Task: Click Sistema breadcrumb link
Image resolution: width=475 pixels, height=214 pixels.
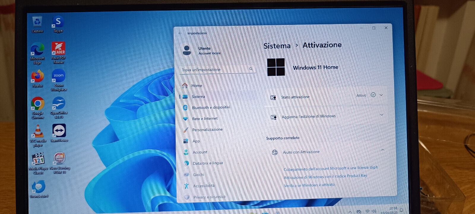Action: (277, 46)
